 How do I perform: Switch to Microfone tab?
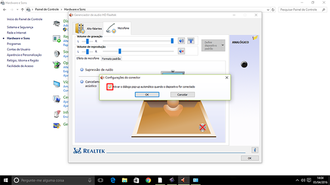coord(117,28)
